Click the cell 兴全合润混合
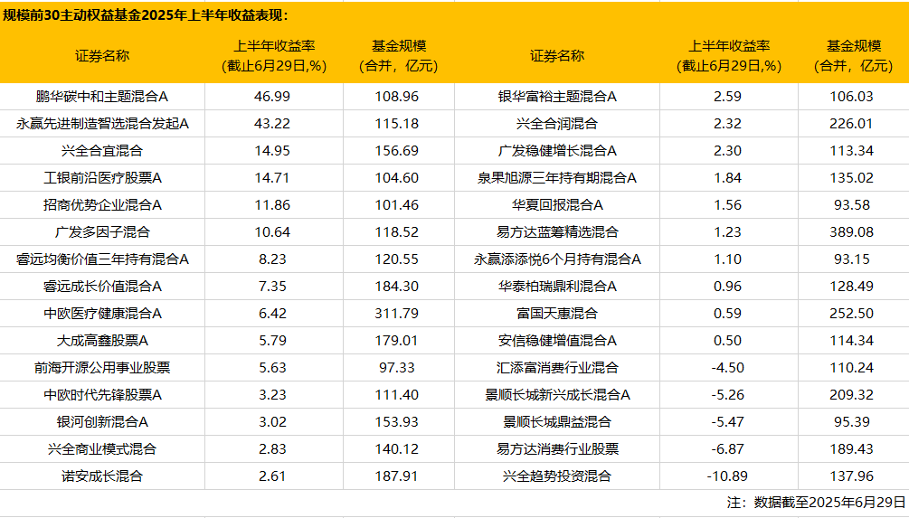The height and width of the screenshot is (518, 909). coord(557,124)
